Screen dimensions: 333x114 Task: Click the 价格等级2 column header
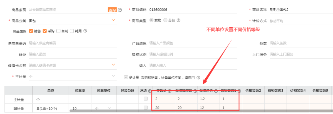pos(253,91)
